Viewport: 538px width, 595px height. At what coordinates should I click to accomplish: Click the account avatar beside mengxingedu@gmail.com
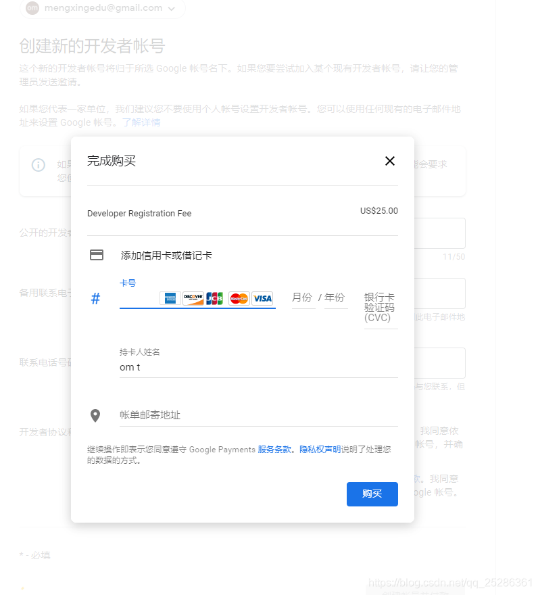(32, 8)
